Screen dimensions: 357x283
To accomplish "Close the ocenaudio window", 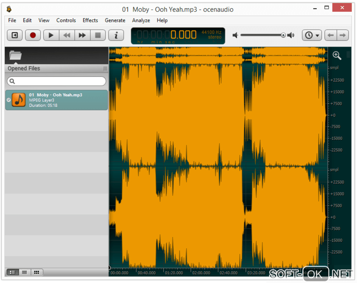I will (342, 7).
